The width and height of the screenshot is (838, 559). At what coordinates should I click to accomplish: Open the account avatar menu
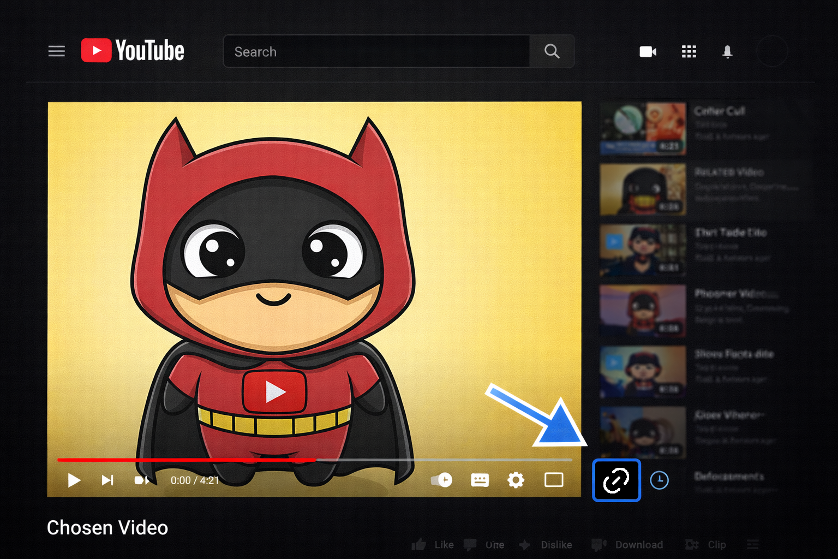(772, 51)
